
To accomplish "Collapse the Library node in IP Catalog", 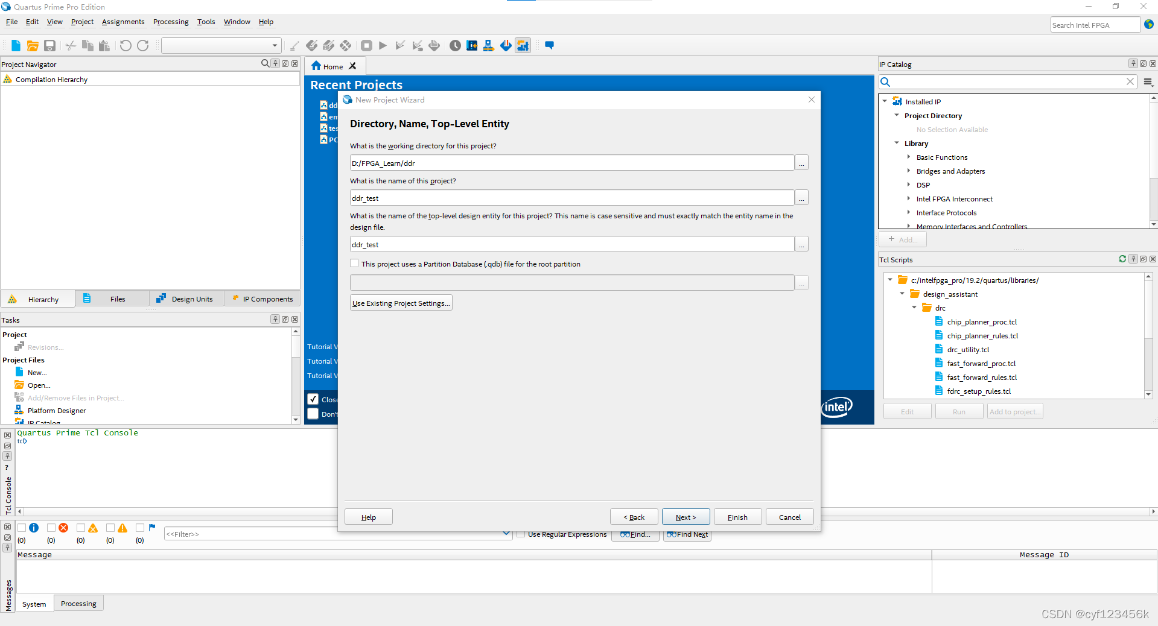I will [897, 143].
